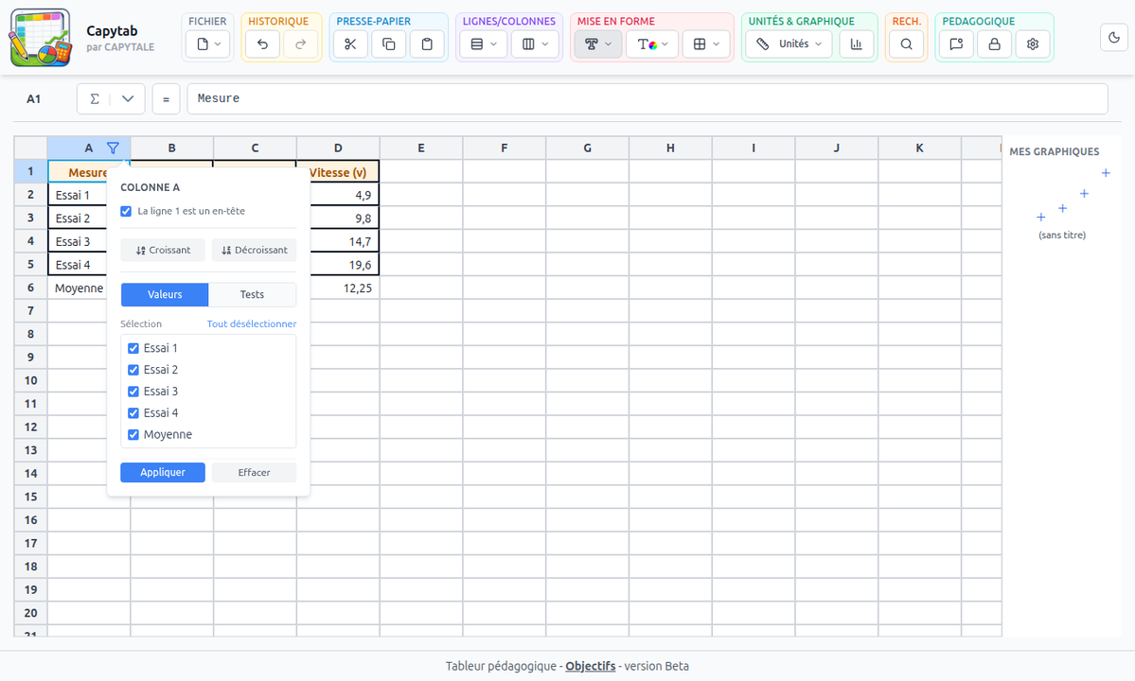Screen dimensions: 1135x681
Task: Select row 7 header
Action: pos(30,311)
